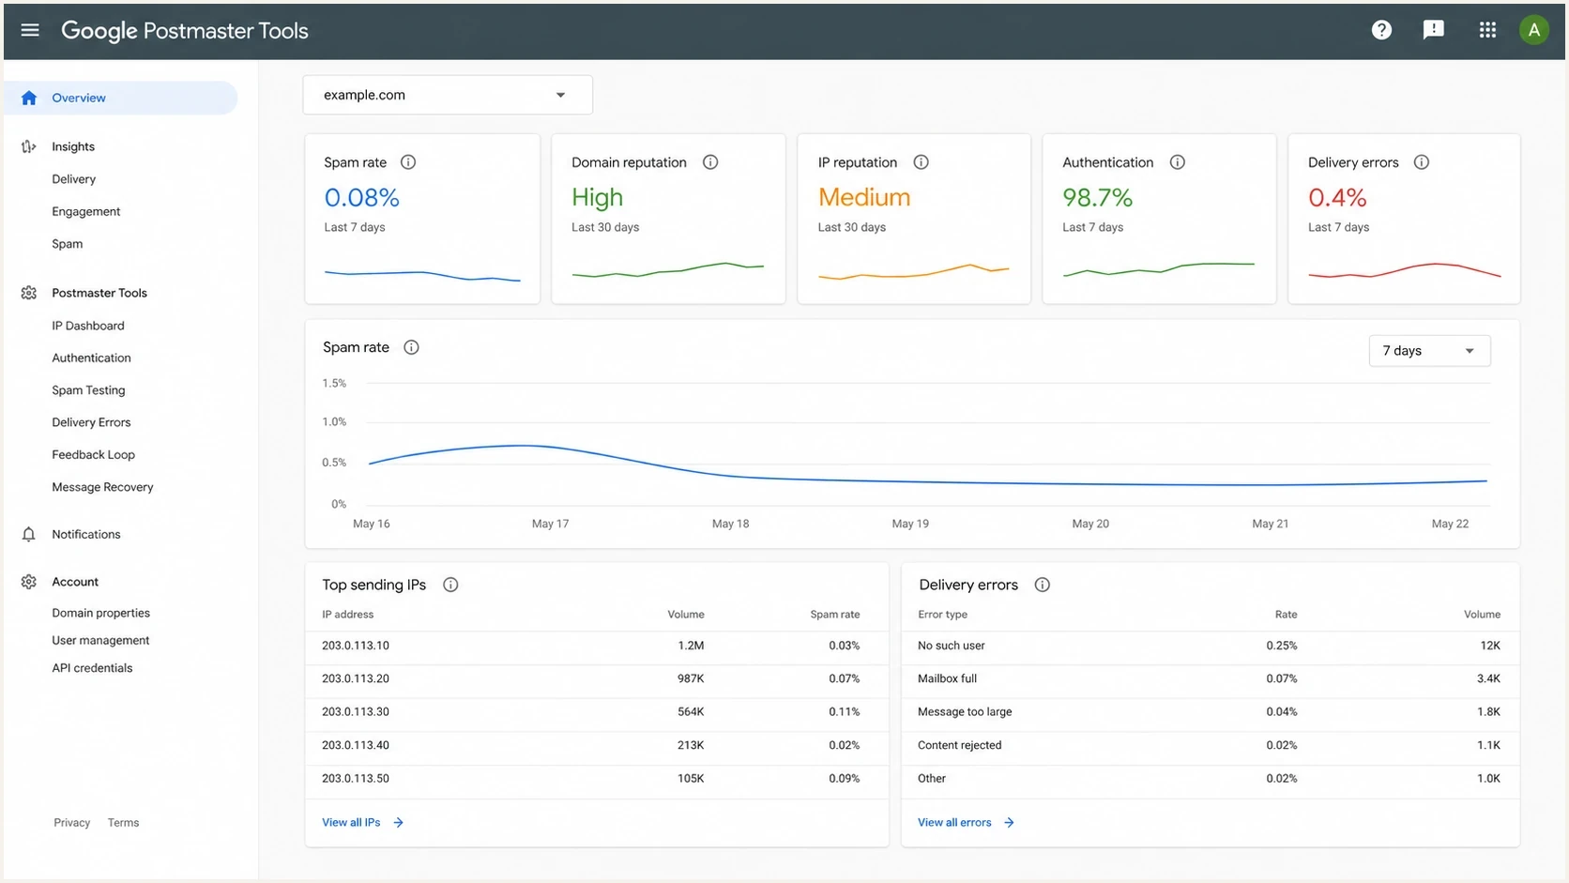Image resolution: width=1569 pixels, height=883 pixels.
Task: Click the Domain reputation High value
Action: pyautogui.click(x=598, y=198)
